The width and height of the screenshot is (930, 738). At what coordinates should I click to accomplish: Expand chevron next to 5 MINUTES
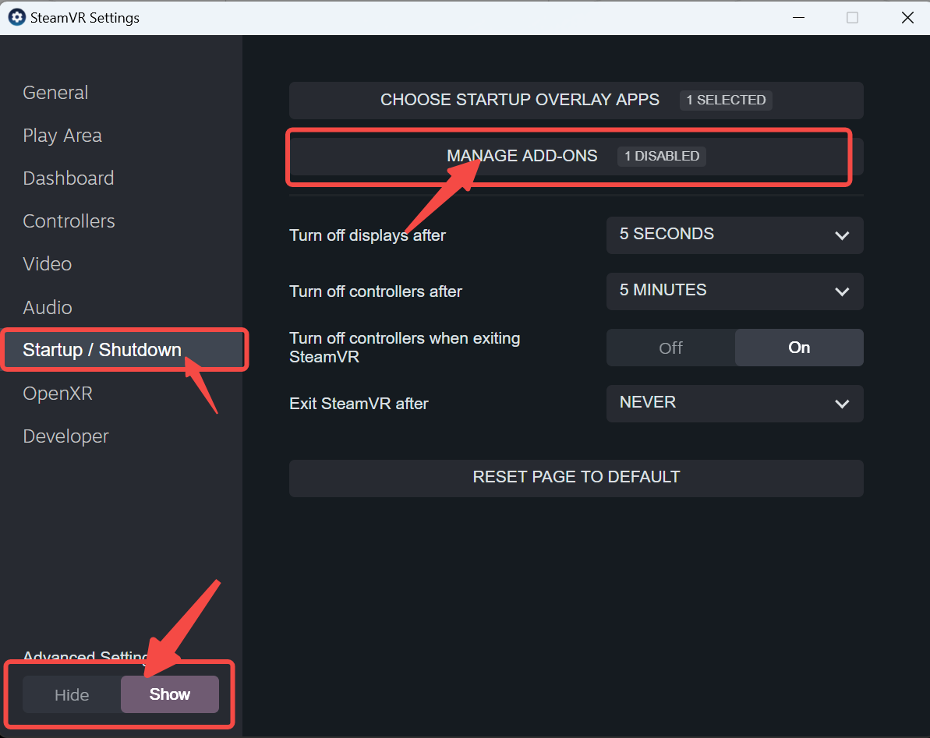point(842,291)
